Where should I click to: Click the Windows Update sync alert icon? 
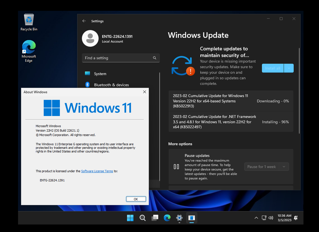[x=183, y=66]
